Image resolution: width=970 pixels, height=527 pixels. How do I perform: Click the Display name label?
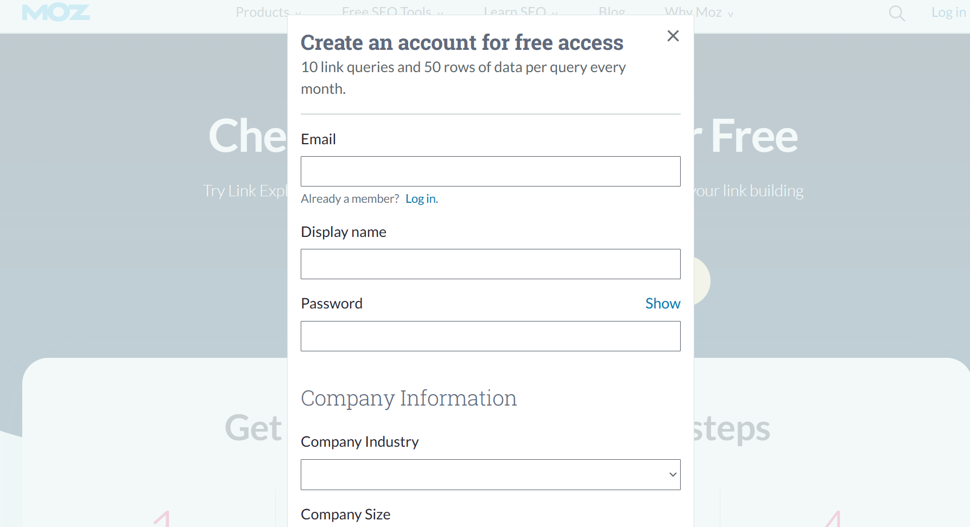(344, 232)
